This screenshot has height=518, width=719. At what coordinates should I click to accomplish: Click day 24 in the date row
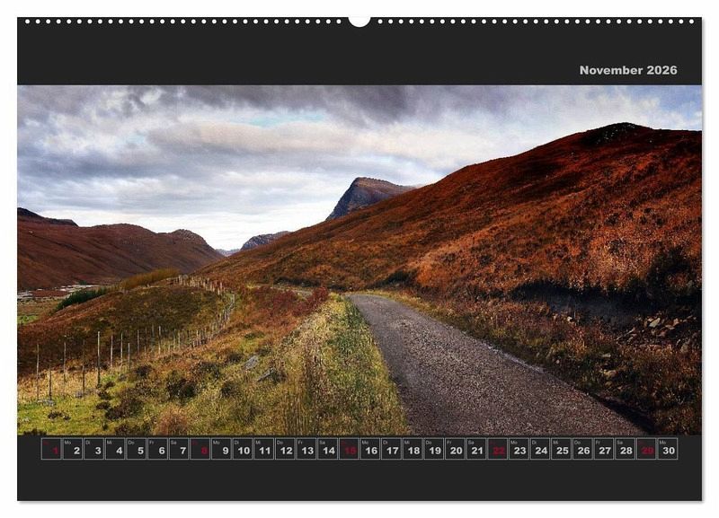540,449
